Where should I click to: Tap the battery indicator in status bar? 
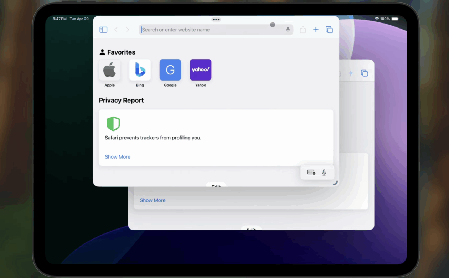pyautogui.click(x=395, y=19)
